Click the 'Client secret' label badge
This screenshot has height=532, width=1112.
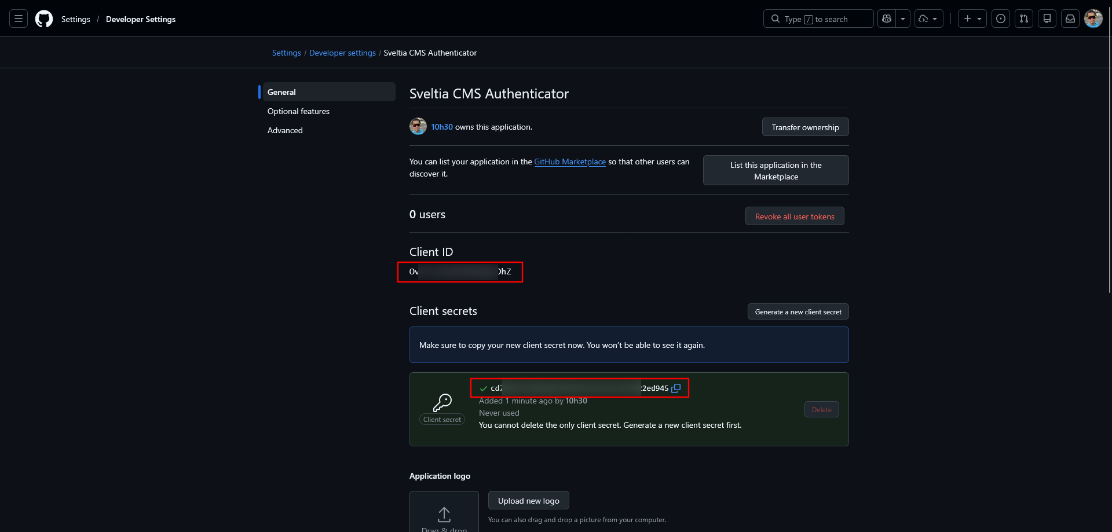(442, 420)
